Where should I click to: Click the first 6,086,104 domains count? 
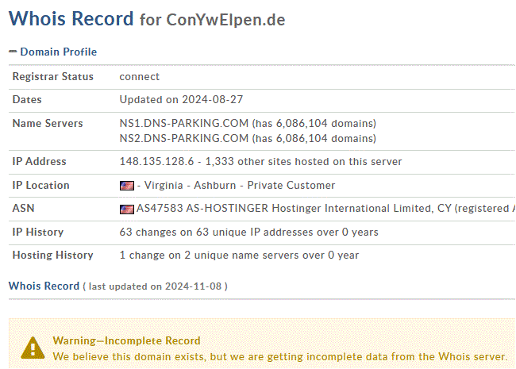click(302, 123)
